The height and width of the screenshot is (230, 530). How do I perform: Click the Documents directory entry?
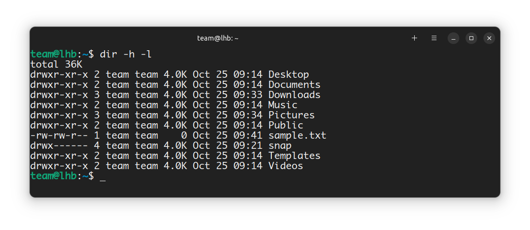[294, 85]
